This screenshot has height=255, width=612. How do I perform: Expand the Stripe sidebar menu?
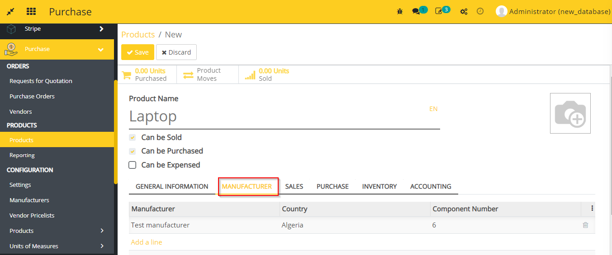[101, 29]
